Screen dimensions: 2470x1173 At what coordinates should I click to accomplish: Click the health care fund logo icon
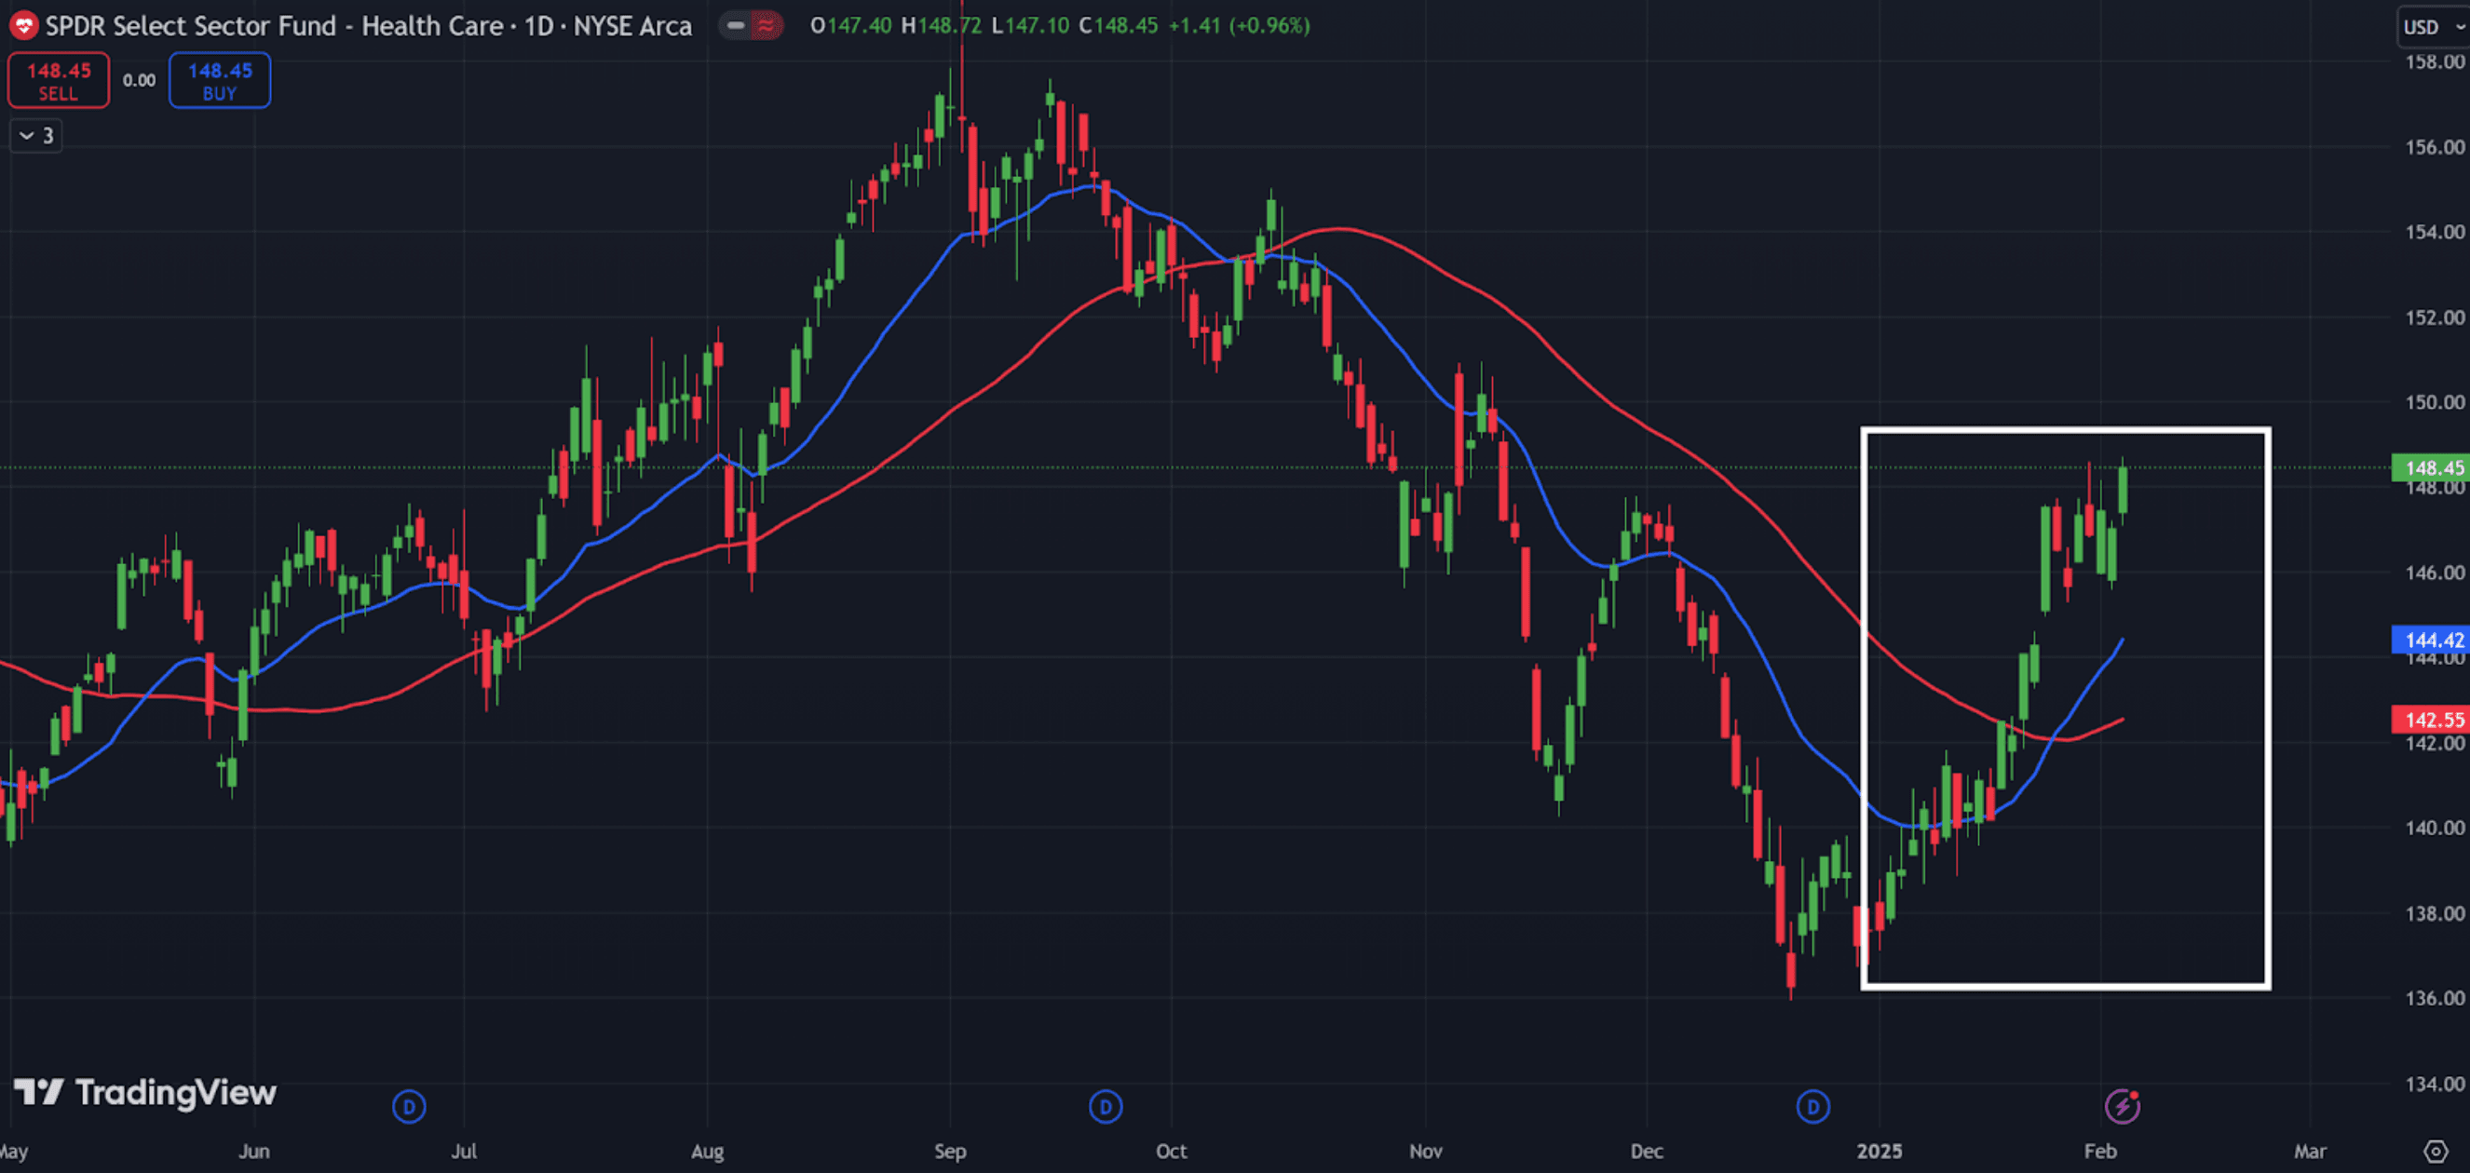23,26
